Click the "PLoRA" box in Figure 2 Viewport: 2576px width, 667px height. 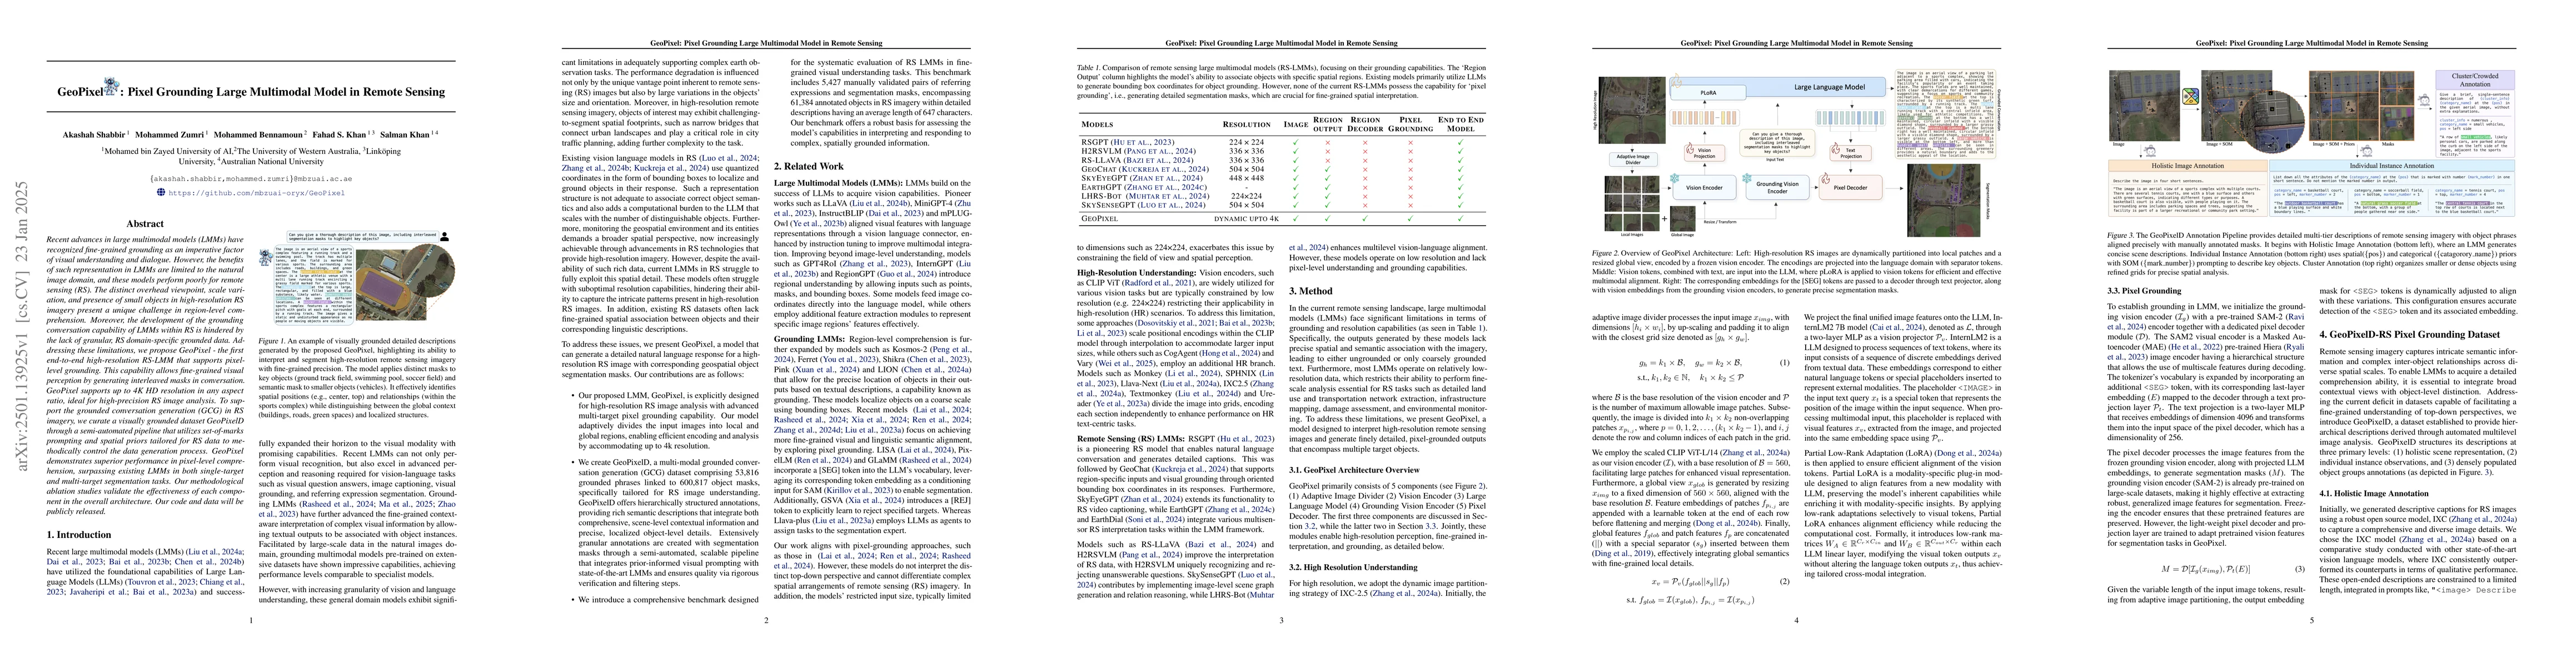coord(1709,93)
